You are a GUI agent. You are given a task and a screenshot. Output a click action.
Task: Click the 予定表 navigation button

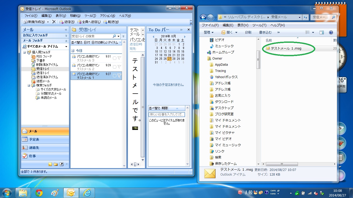45,139
